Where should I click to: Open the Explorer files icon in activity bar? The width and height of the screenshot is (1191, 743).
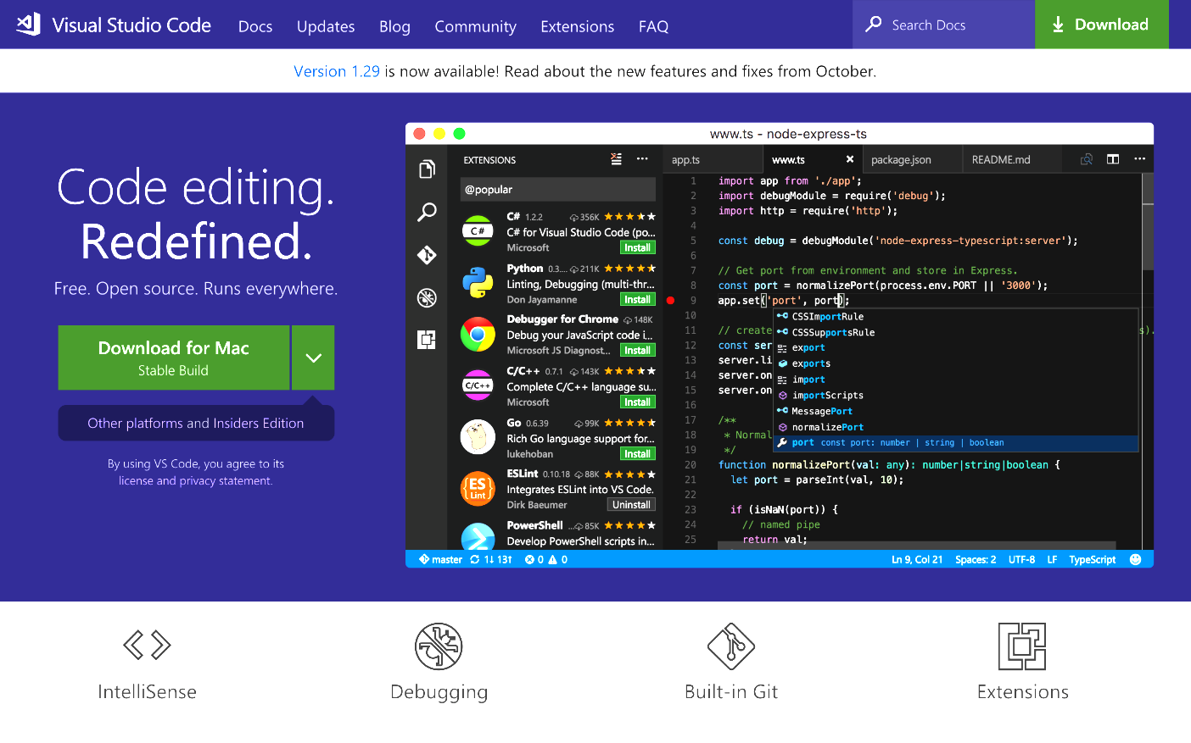pyautogui.click(x=427, y=169)
